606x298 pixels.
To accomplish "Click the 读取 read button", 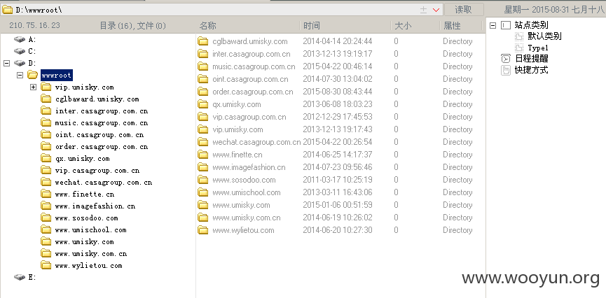I will [463, 10].
